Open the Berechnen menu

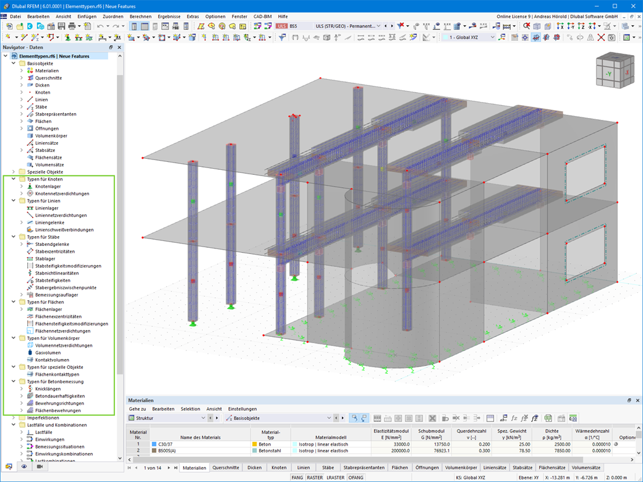(x=141, y=17)
